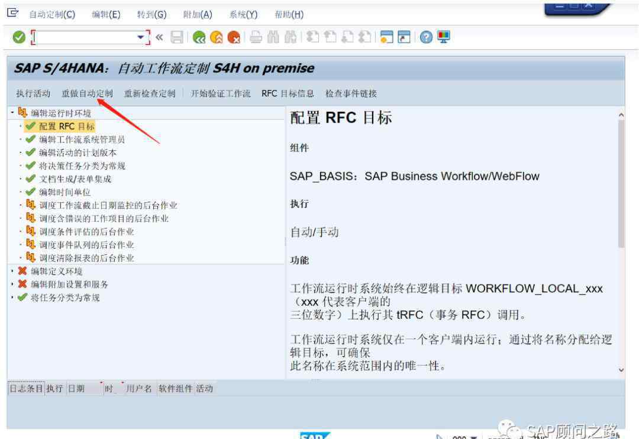Click the 活动 column header
Viewport: 639px width, 439px height.
(205, 389)
